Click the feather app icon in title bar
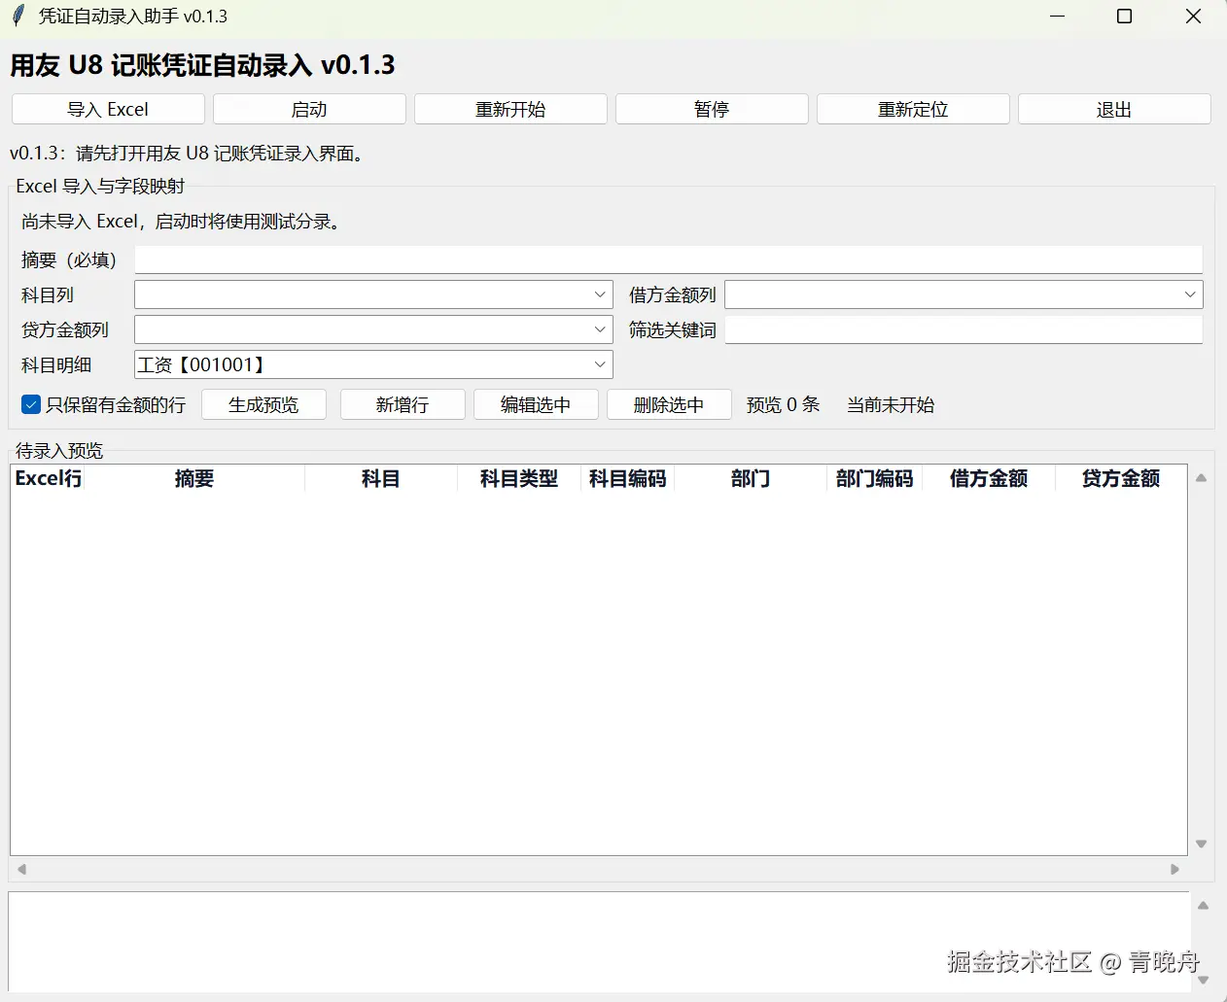The height and width of the screenshot is (1002, 1227). (18, 17)
